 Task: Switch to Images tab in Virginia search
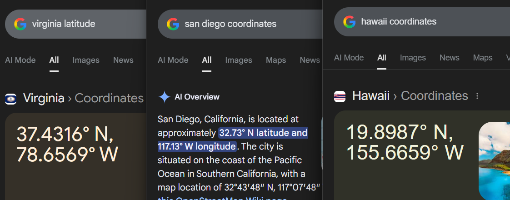click(x=86, y=60)
